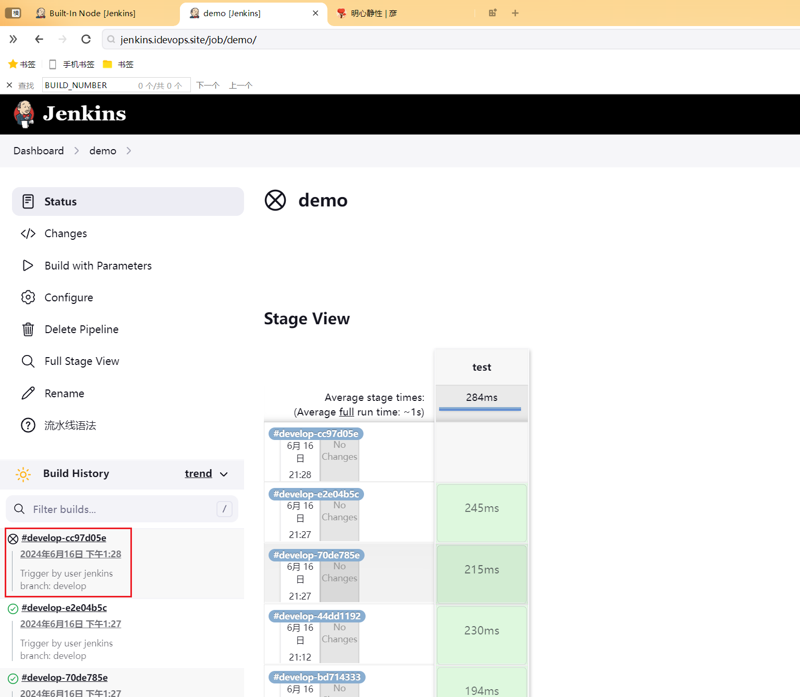Click the Build History sun icon
800x697 pixels.
(23, 474)
